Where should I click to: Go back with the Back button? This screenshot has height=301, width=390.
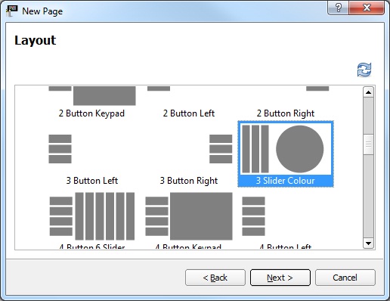point(215,278)
